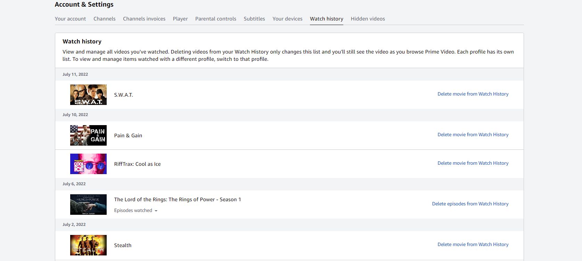Delete Rings of Power episodes from history
582x261 pixels.
point(470,204)
